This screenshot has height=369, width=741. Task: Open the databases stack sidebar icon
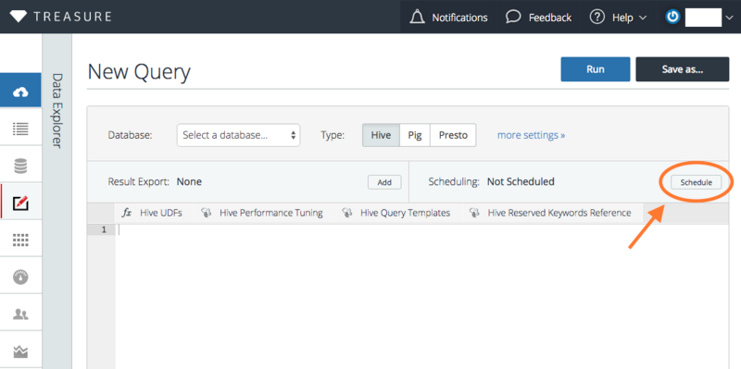point(20,166)
